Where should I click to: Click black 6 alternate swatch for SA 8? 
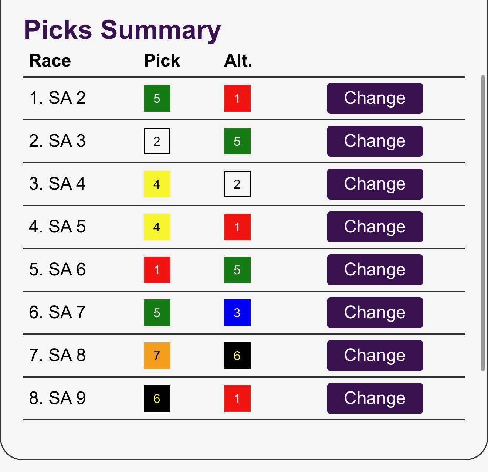click(237, 356)
